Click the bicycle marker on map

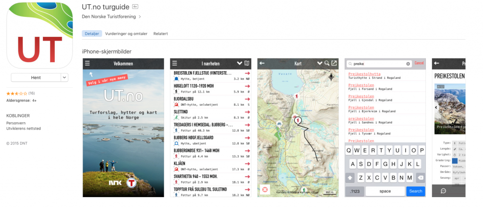[279, 124]
